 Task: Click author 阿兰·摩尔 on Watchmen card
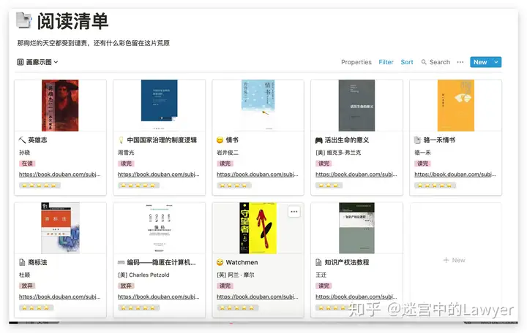(236, 275)
